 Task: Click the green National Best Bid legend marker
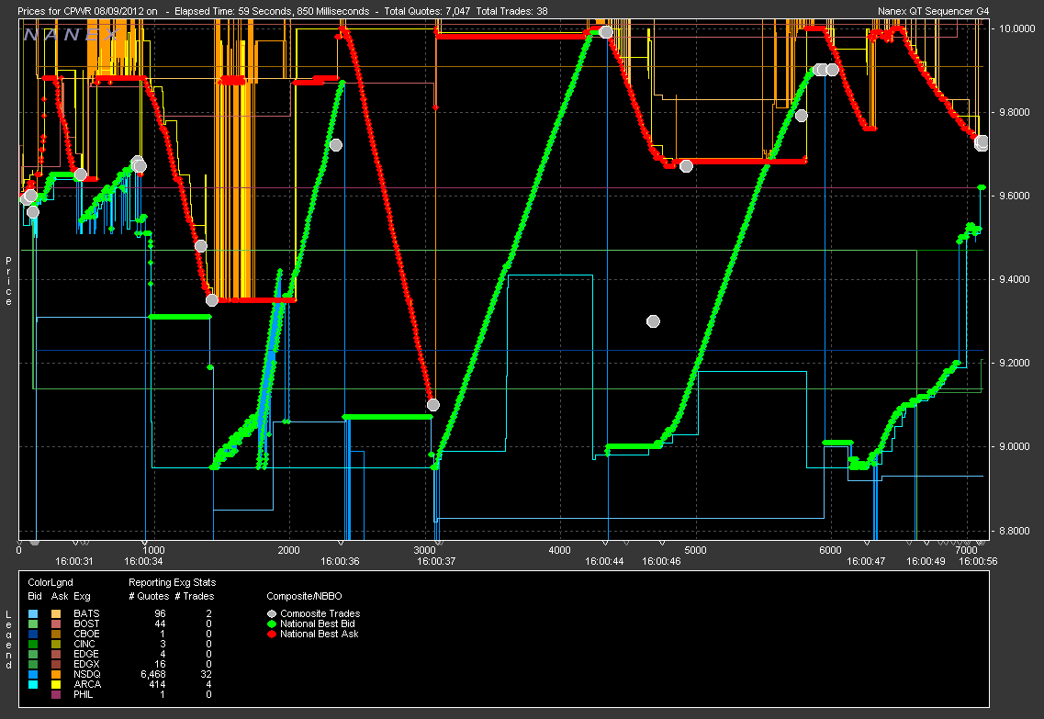[x=272, y=624]
